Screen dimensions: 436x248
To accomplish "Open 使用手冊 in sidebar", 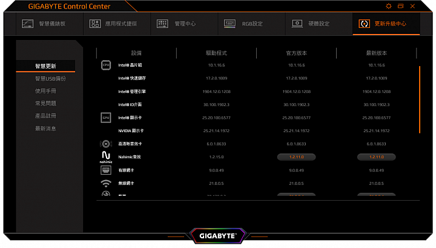I will coord(45,91).
